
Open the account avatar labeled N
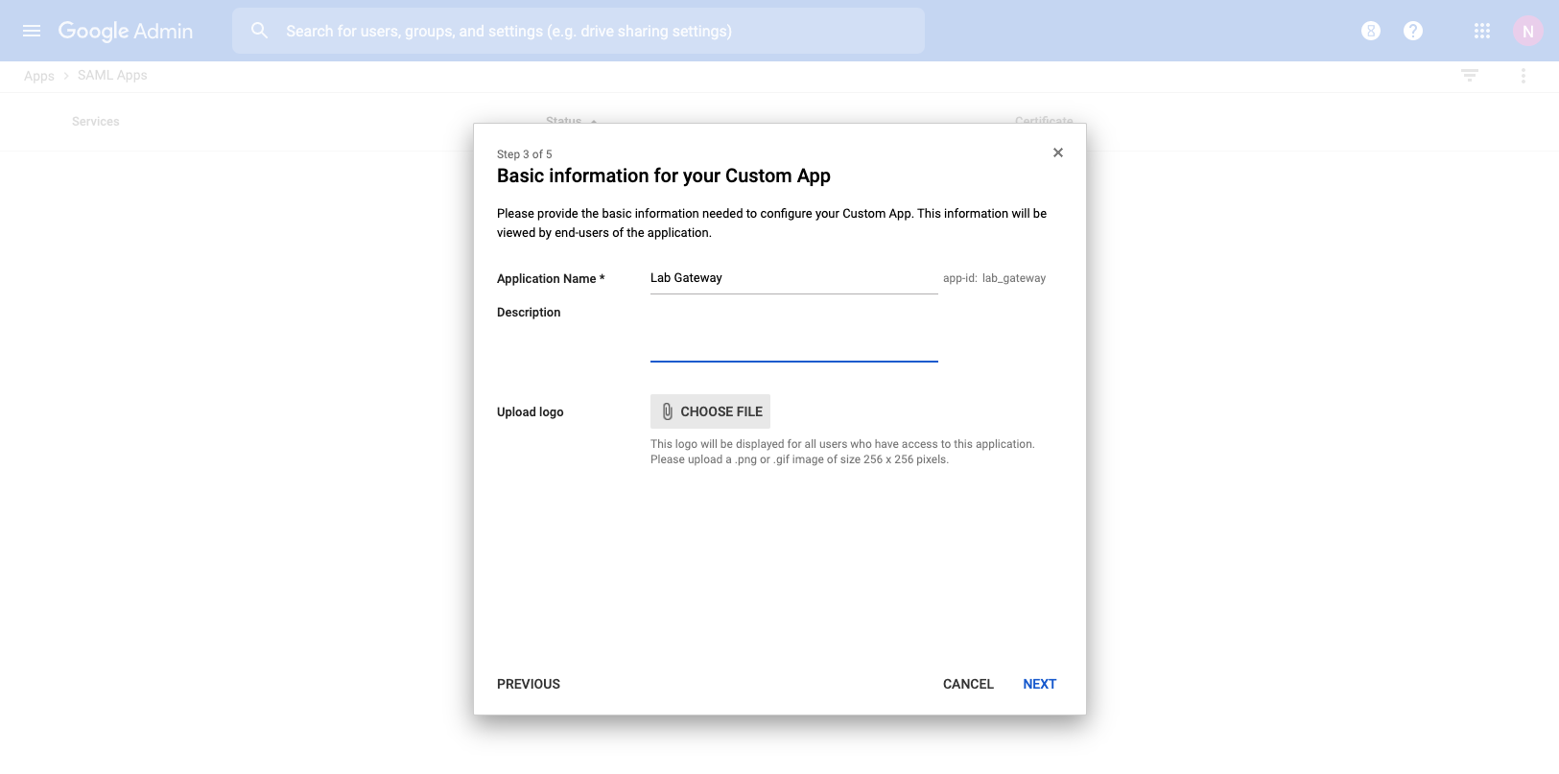coord(1527,31)
